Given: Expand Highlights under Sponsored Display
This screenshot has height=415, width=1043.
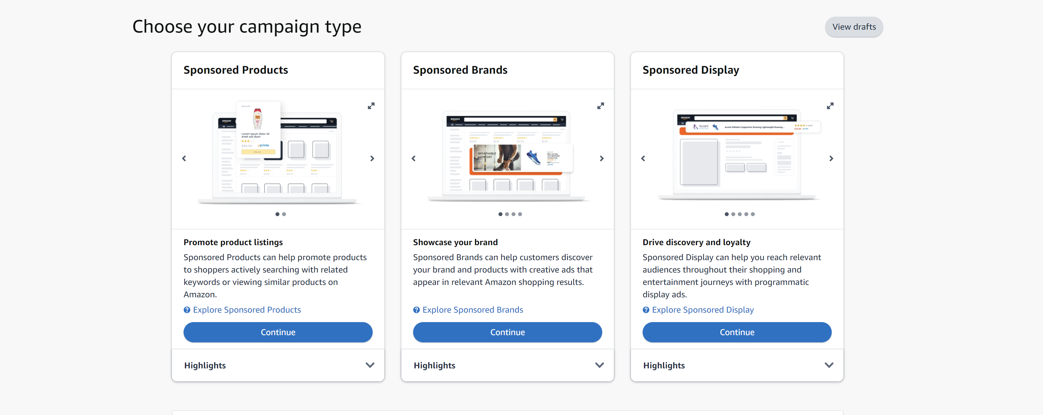Looking at the screenshot, I should click(x=737, y=365).
